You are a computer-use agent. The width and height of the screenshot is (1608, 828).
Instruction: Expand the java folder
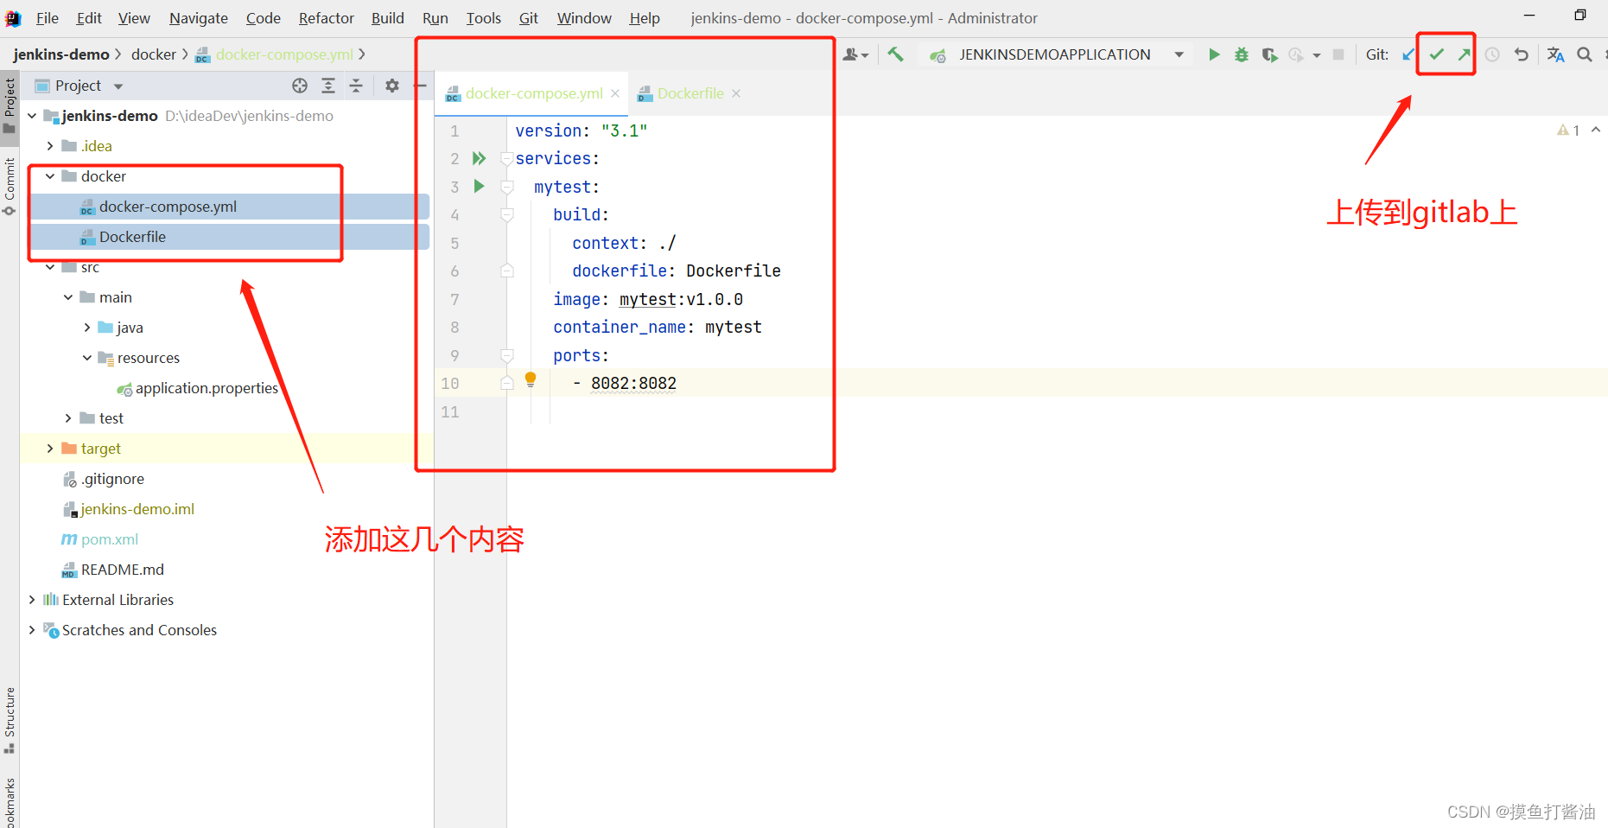[x=86, y=328]
